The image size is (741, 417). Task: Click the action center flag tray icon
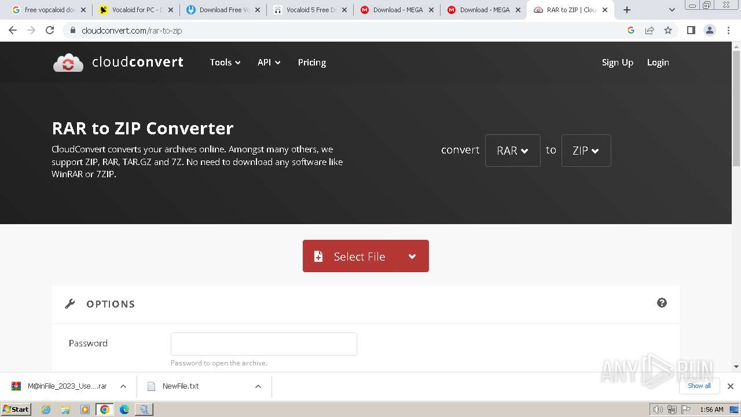pos(685,409)
